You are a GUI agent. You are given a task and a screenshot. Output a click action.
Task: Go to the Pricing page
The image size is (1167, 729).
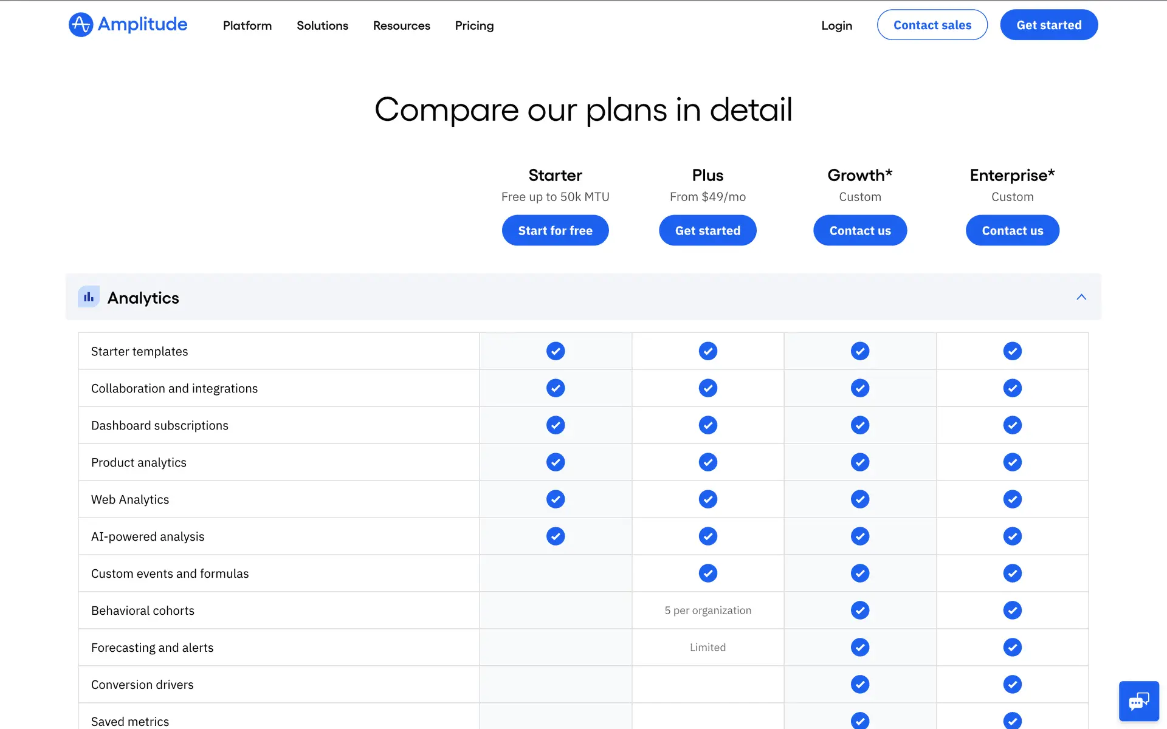pos(474,26)
